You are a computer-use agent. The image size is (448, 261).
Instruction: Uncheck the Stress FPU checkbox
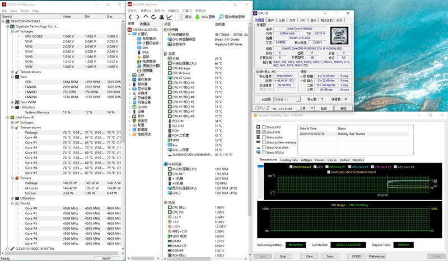coord(264,132)
